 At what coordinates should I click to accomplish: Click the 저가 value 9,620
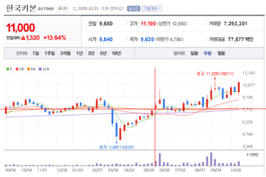147,39
